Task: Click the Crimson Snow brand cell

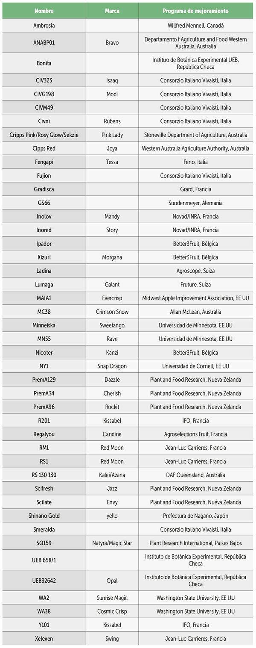Action: 112,312
